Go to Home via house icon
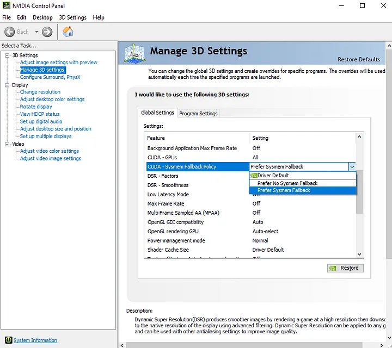 click(68, 32)
